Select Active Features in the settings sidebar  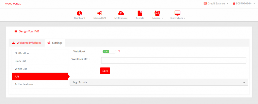pos(40,84)
